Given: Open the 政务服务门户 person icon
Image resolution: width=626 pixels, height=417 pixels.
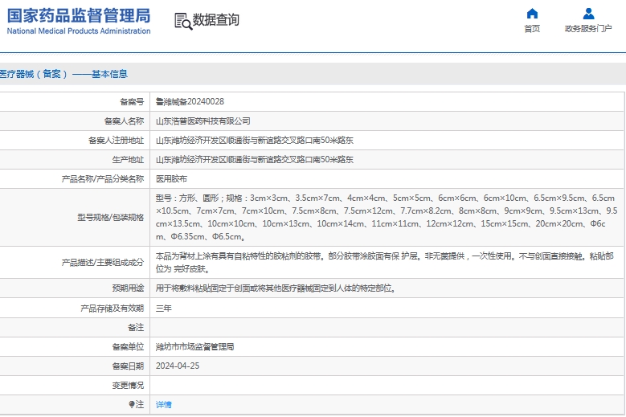Looking at the screenshot, I should (x=588, y=14).
